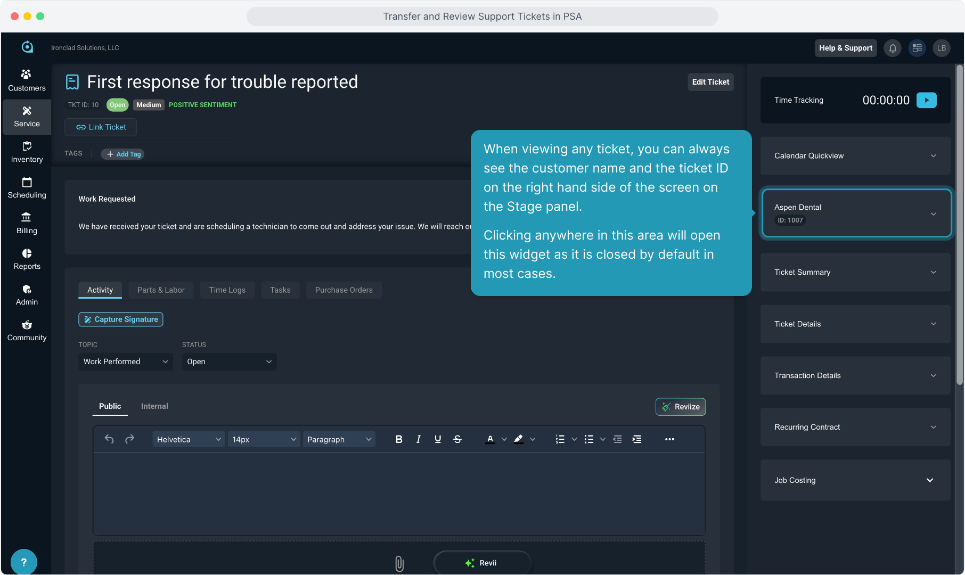This screenshot has height=575, width=965.
Task: Open the Customers section in sidebar
Action: 27,80
